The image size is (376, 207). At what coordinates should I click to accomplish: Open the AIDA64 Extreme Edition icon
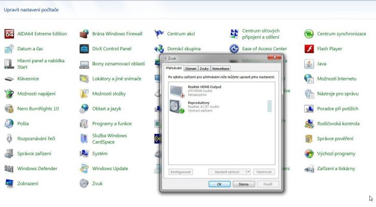coord(9,34)
